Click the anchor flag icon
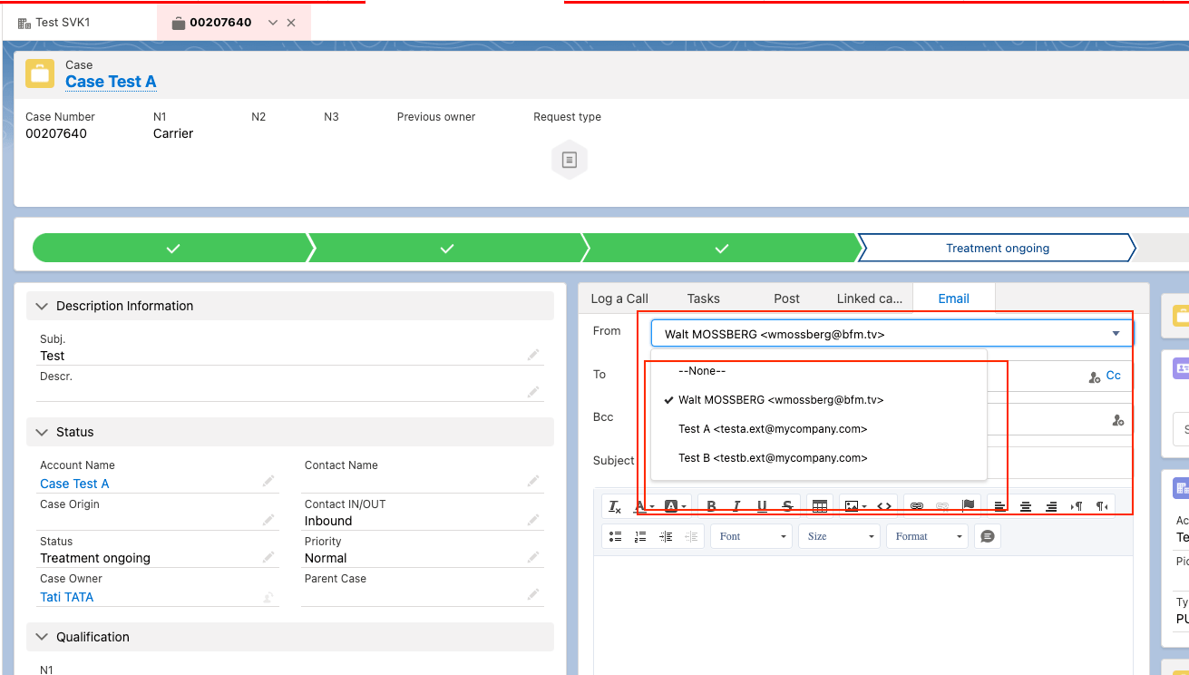Image resolution: width=1189 pixels, height=675 pixels. point(968,506)
